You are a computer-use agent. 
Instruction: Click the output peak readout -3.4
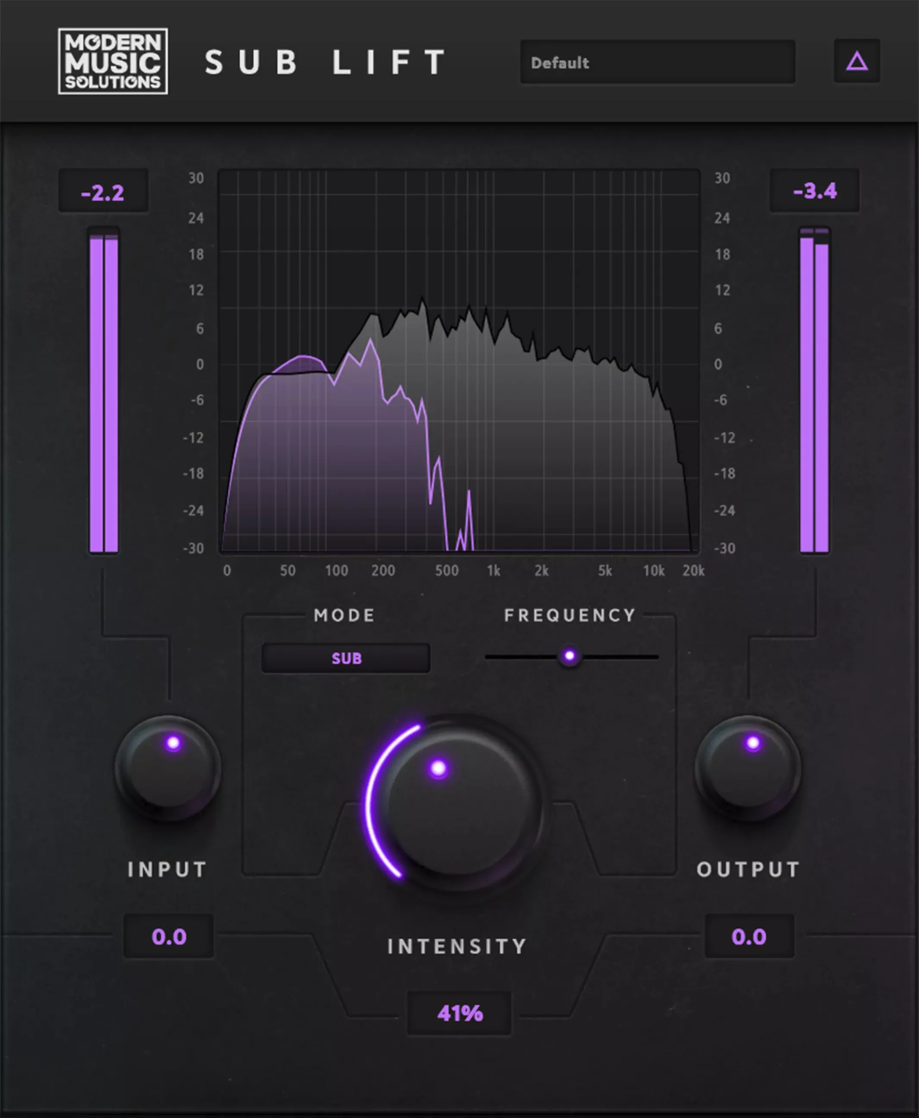815,191
